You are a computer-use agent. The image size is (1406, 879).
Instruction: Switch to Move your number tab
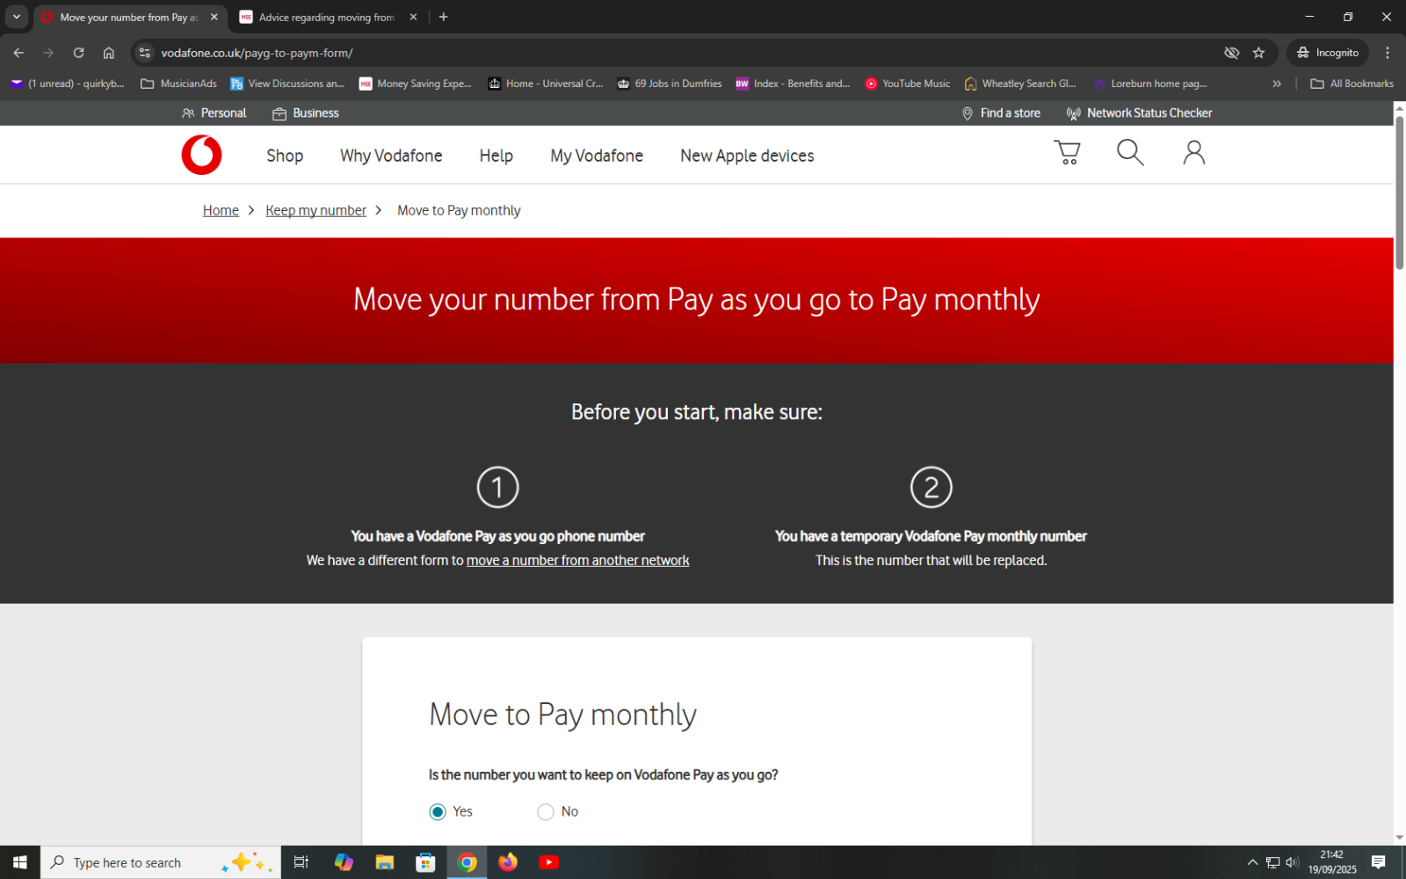128,17
